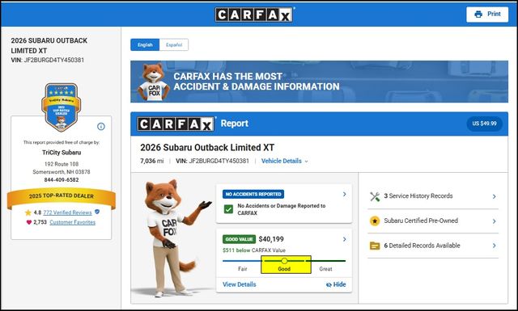This screenshot has width=518, height=311.
Task: Click the 7,036 mi mileage text
Action: click(x=152, y=161)
